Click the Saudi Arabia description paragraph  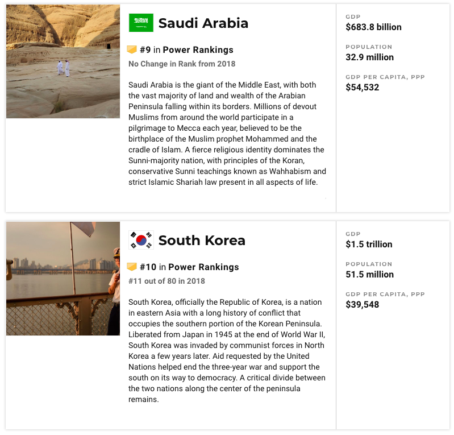click(x=227, y=133)
